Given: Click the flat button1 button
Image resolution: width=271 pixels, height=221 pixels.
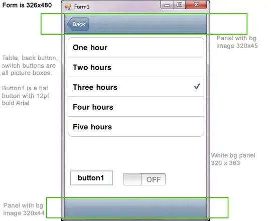Looking at the screenshot, I should tap(91, 178).
